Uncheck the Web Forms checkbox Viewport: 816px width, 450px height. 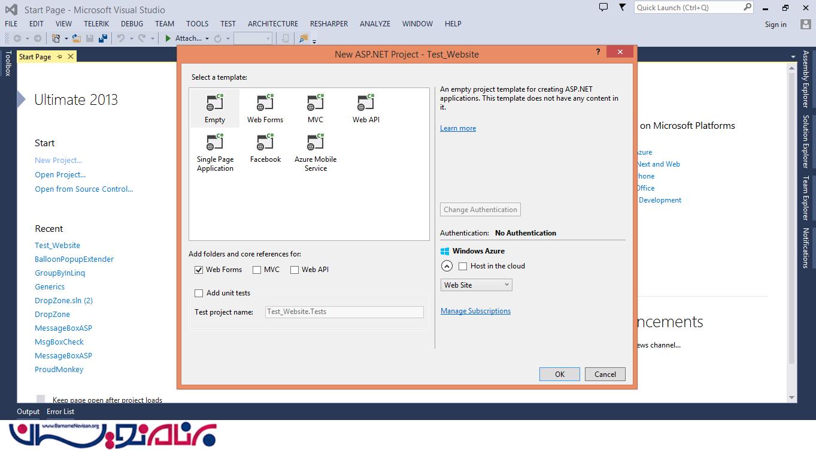point(199,270)
